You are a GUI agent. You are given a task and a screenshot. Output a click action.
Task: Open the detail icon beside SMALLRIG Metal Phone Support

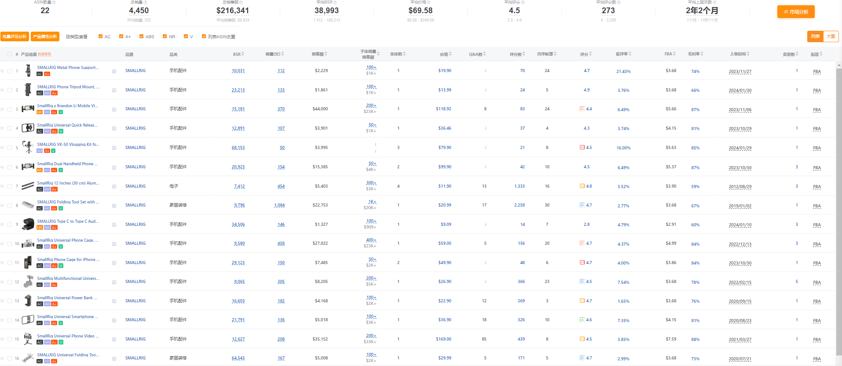point(114,71)
